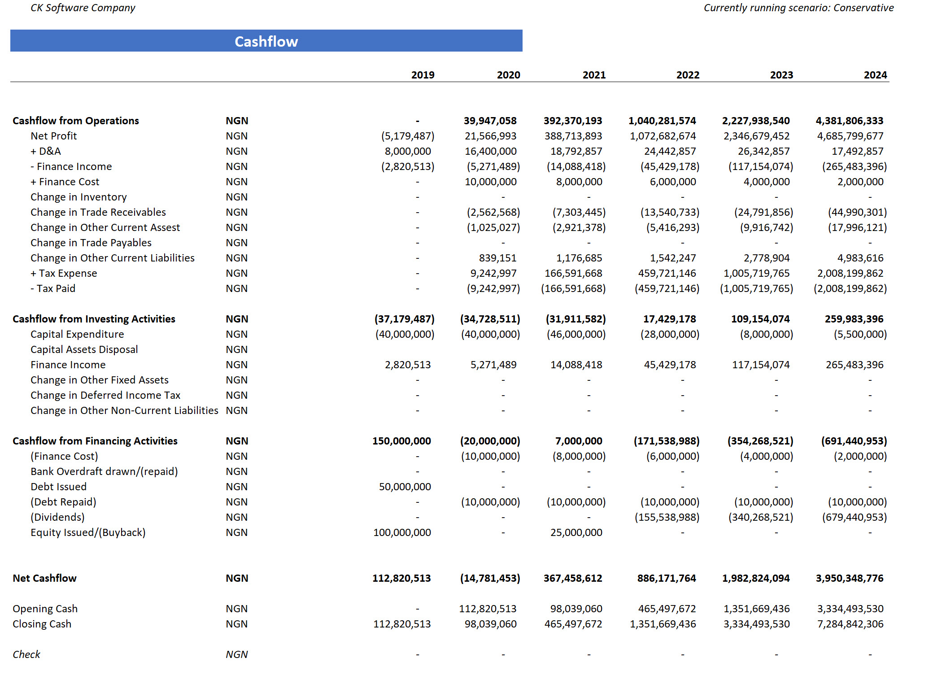This screenshot has width=946, height=684.
Task: Click 'Change in Other Fixed Assets' label
Action: coord(99,380)
